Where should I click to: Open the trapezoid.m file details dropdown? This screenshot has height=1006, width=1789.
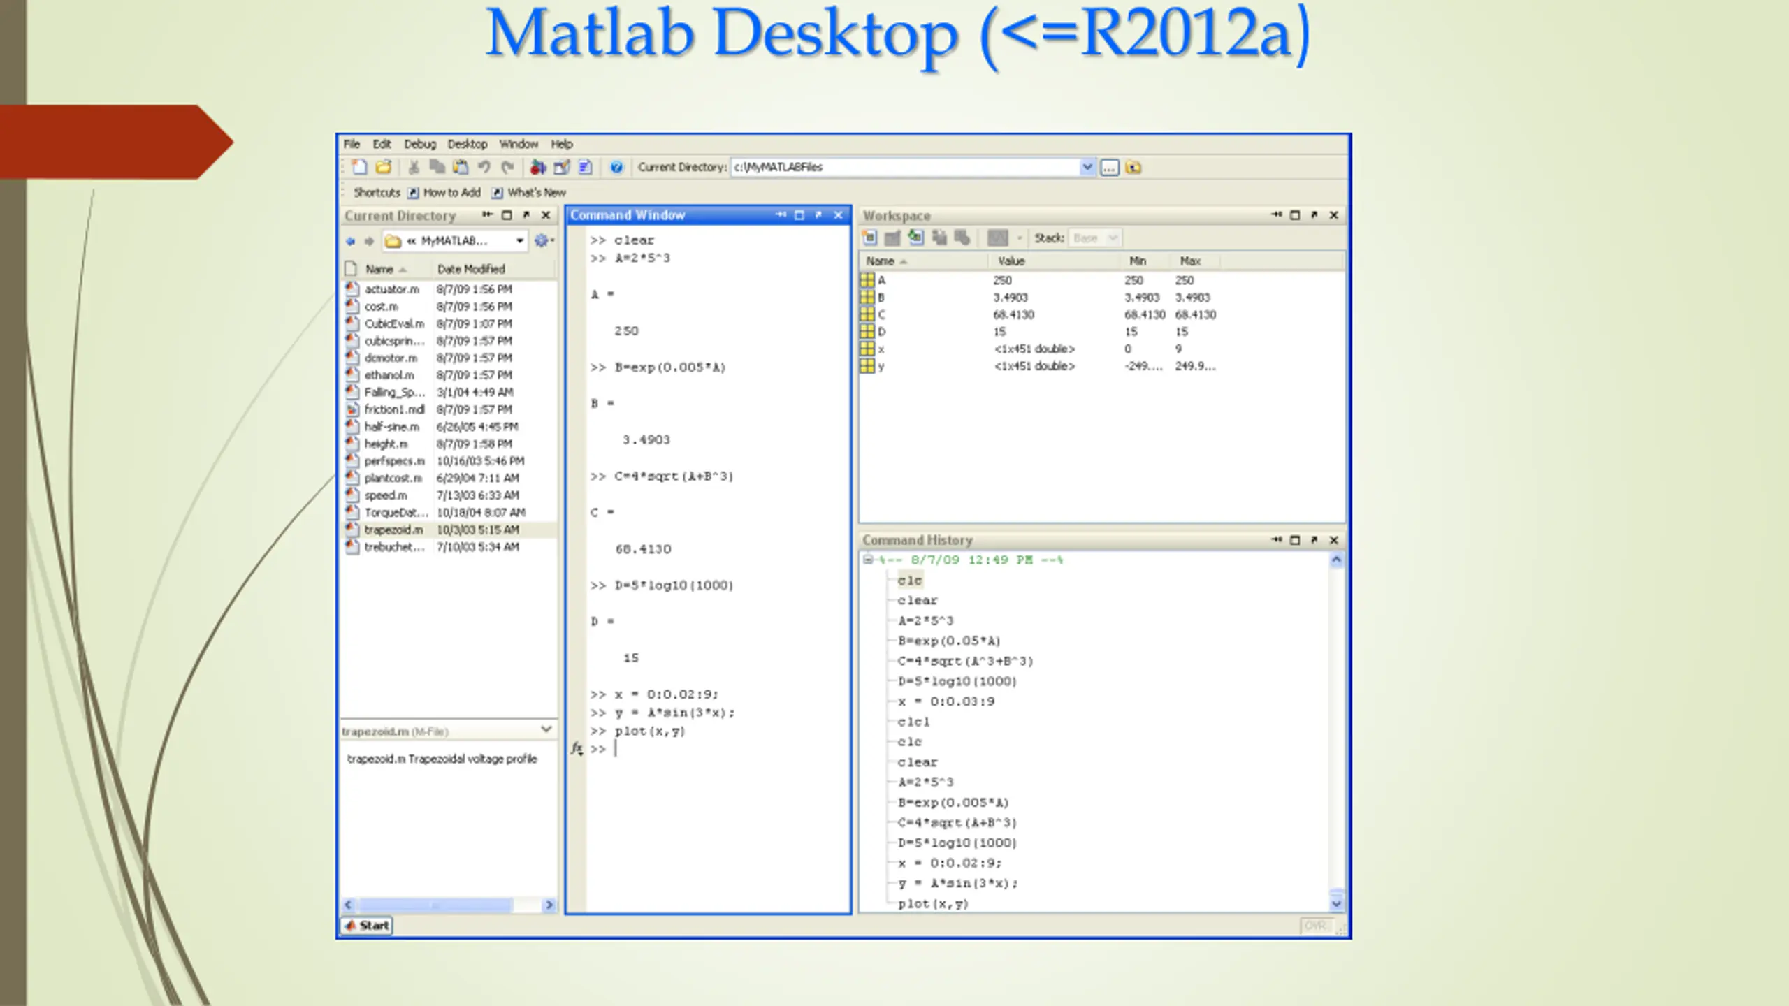pos(546,729)
